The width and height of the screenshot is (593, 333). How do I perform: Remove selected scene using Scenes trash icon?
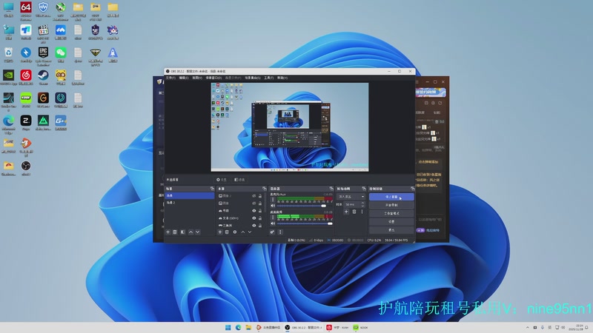point(175,232)
